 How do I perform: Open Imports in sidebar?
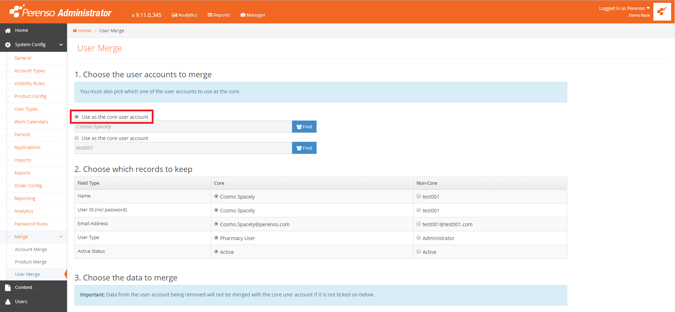point(23,160)
